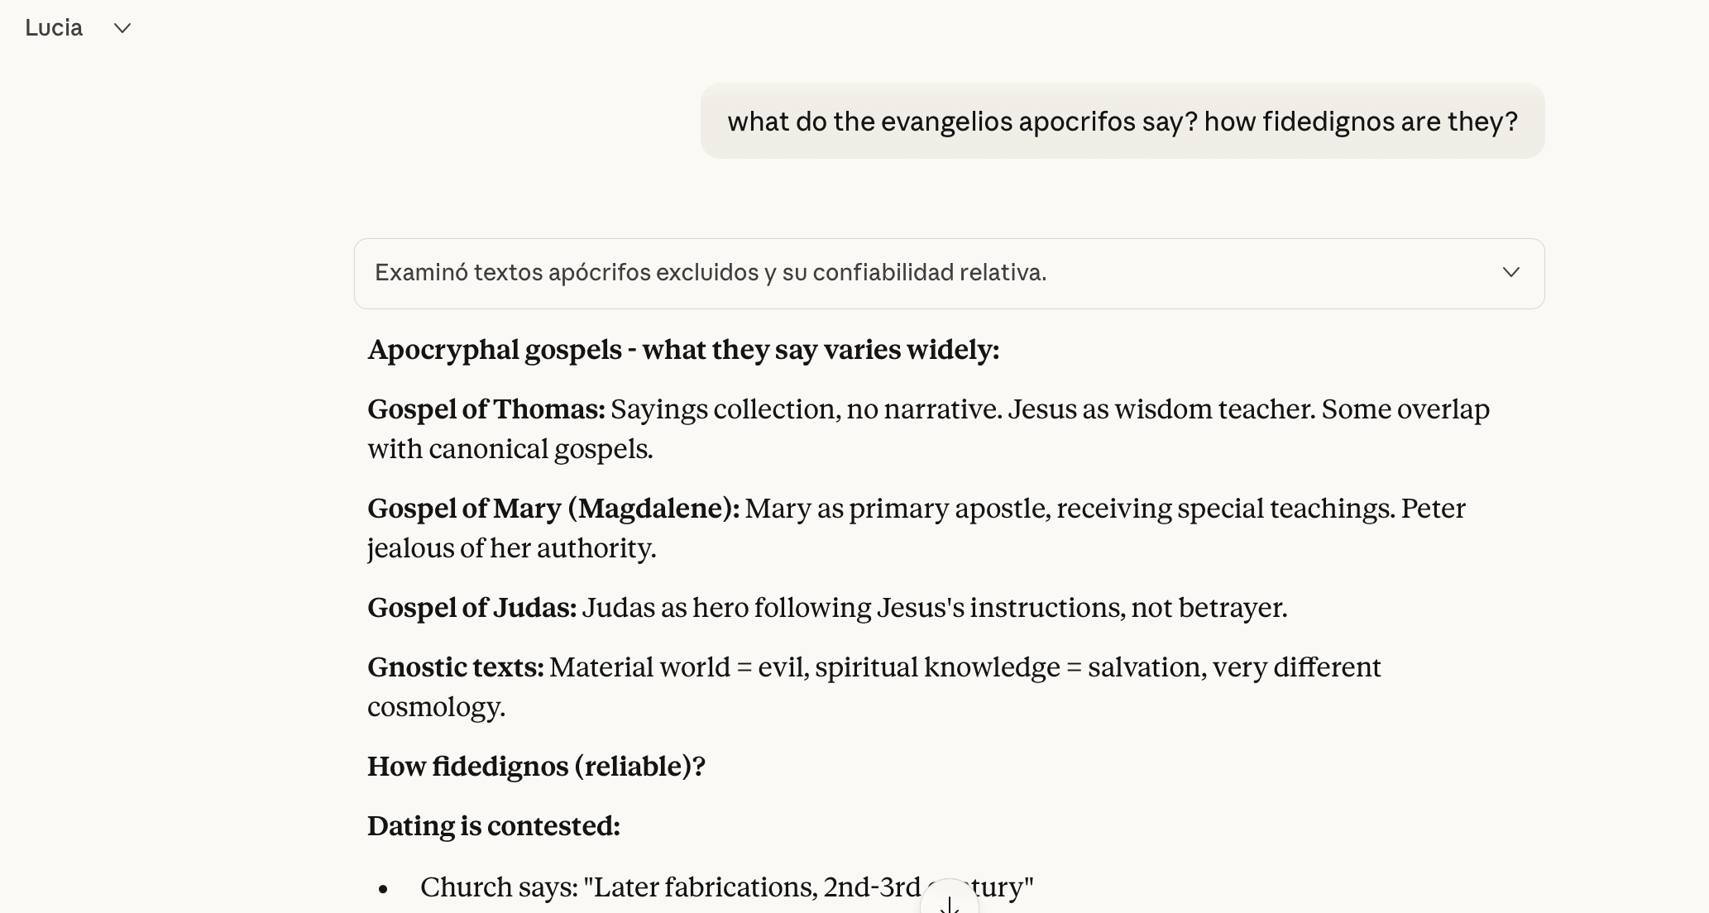Viewport: 1709px width, 913px height.
Task: Click 'with canonical gospels.' text line
Action: (x=510, y=449)
